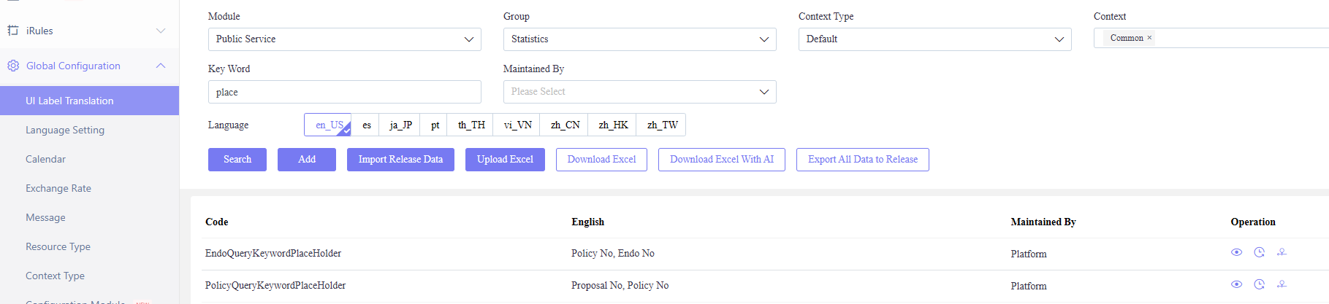Screen dimensions: 1329x304
Task: Open history clock icon for PolicyQueryKeywordPlaceHolder
Action: [1259, 284]
